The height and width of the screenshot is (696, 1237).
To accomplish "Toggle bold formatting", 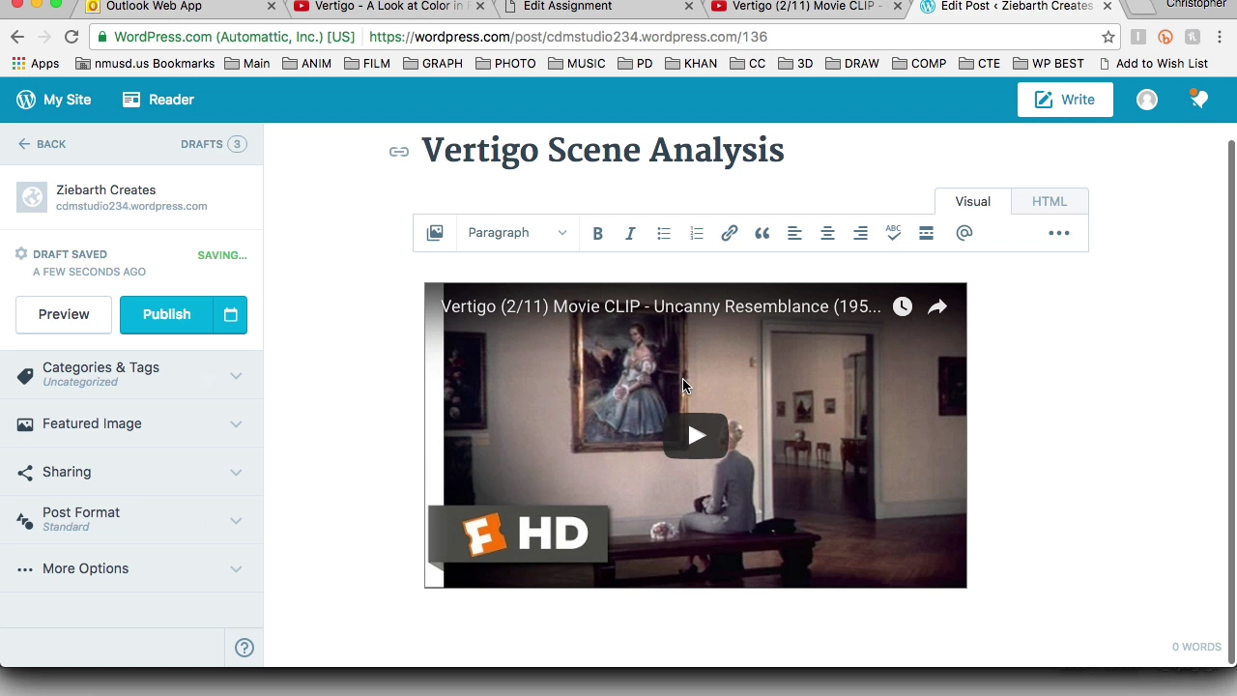I will point(597,233).
